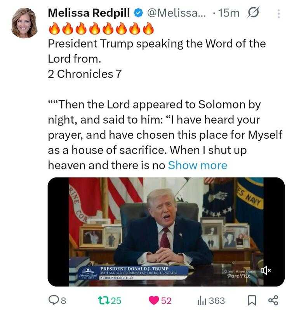Tap the row of fire emojis
The image size is (294, 310).
pyautogui.click(x=101, y=29)
